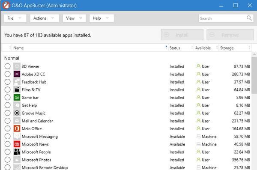The height and width of the screenshot is (170, 257).
Task: Click the machine icon in Microsoft Remote Desktop row
Action: (198, 167)
